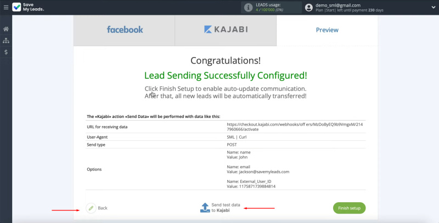The width and height of the screenshot is (439, 223).
Task: Click the demo_sml@gmail.com account name
Action: pos(338,5)
